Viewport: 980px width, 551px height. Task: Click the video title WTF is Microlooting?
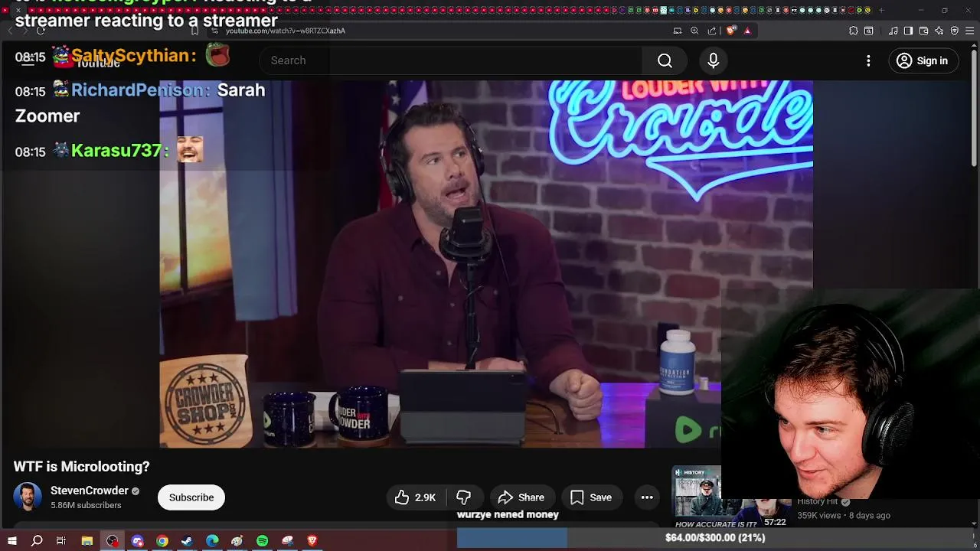[x=81, y=466]
